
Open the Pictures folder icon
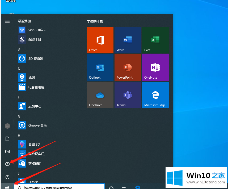(x=7, y=151)
